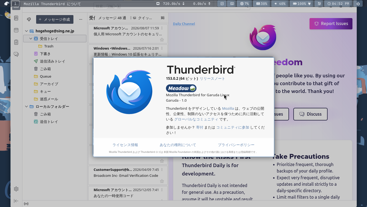Open the ライセンス情報 link

point(125,145)
